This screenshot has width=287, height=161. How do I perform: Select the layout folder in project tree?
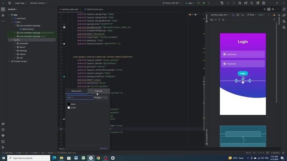[x=21, y=47]
